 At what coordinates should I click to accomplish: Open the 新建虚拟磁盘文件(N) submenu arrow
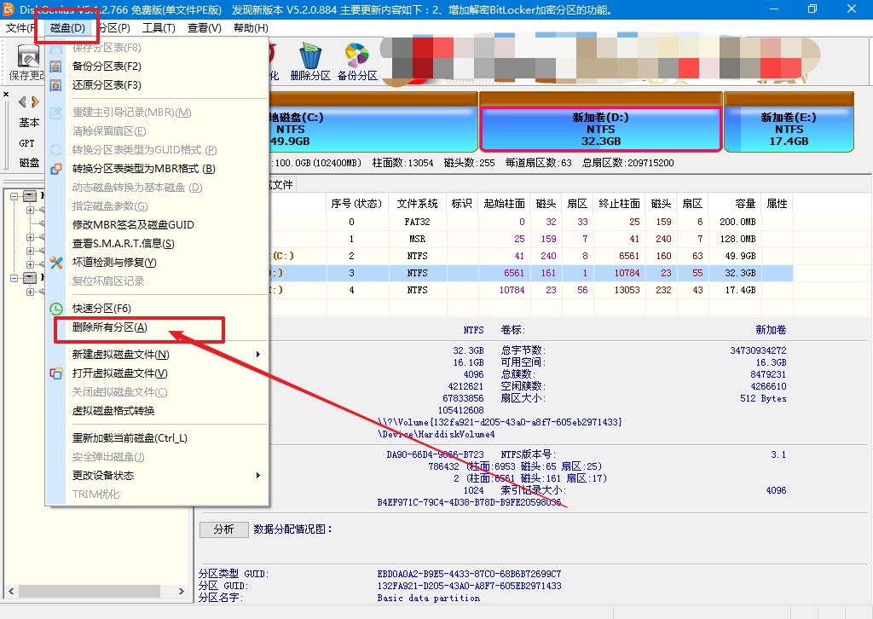tap(257, 355)
